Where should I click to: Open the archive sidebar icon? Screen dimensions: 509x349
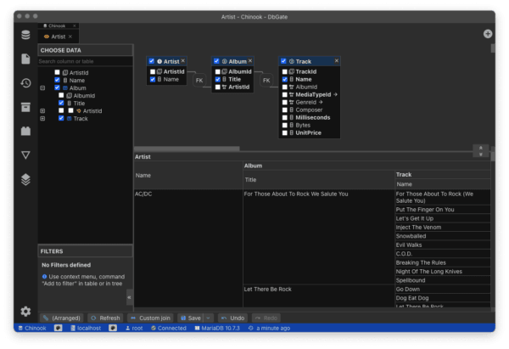25,107
